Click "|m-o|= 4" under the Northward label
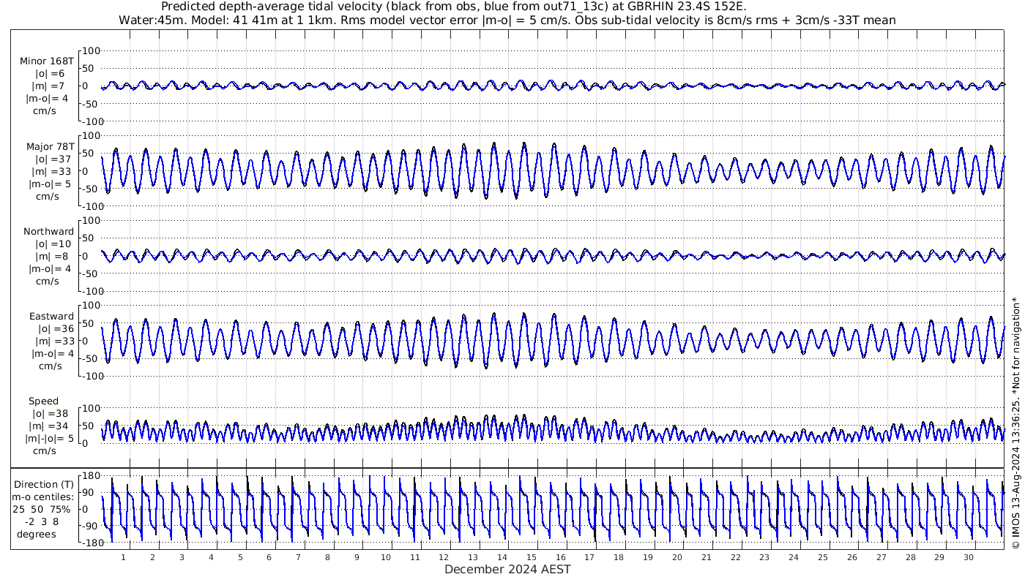Screen dimensions: 1025x585 (x=48, y=269)
